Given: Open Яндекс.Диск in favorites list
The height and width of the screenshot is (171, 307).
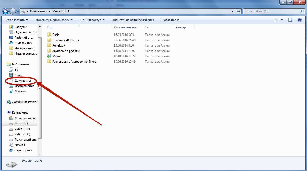Looking at the screenshot, I should pos(23,43).
